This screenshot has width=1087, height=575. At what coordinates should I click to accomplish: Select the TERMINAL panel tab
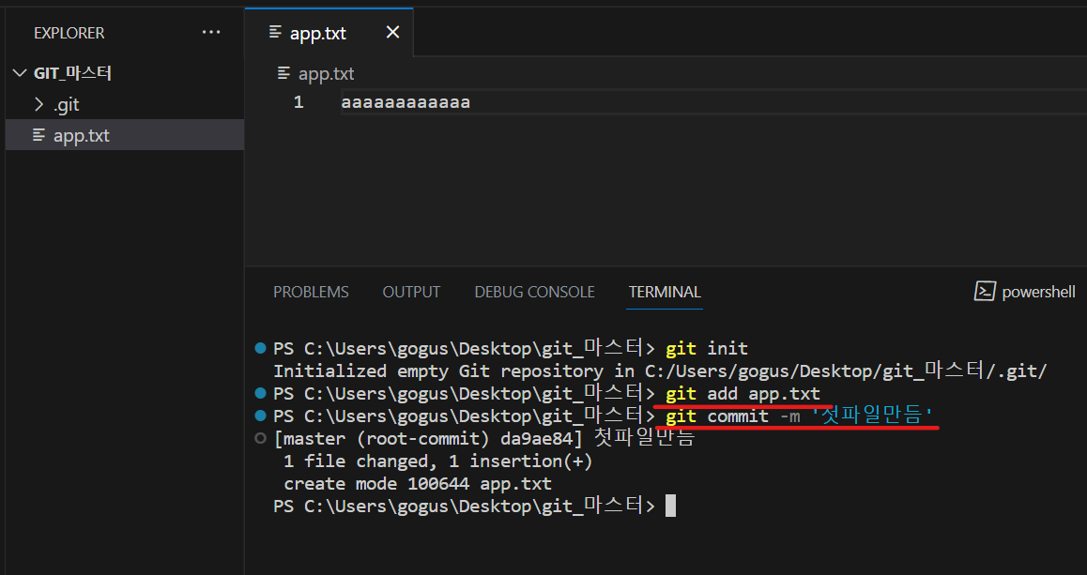[x=665, y=292]
